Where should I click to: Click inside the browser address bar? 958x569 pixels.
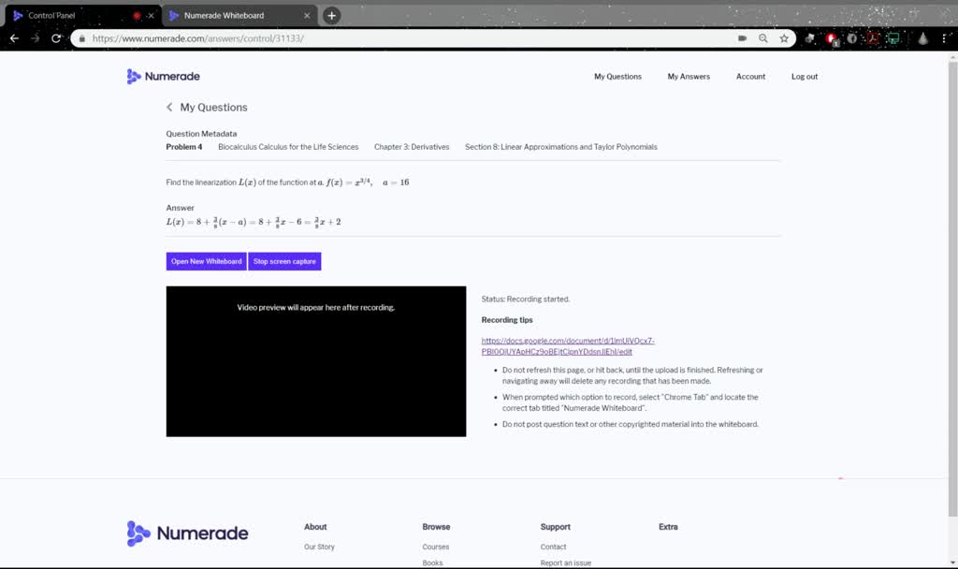(281, 39)
